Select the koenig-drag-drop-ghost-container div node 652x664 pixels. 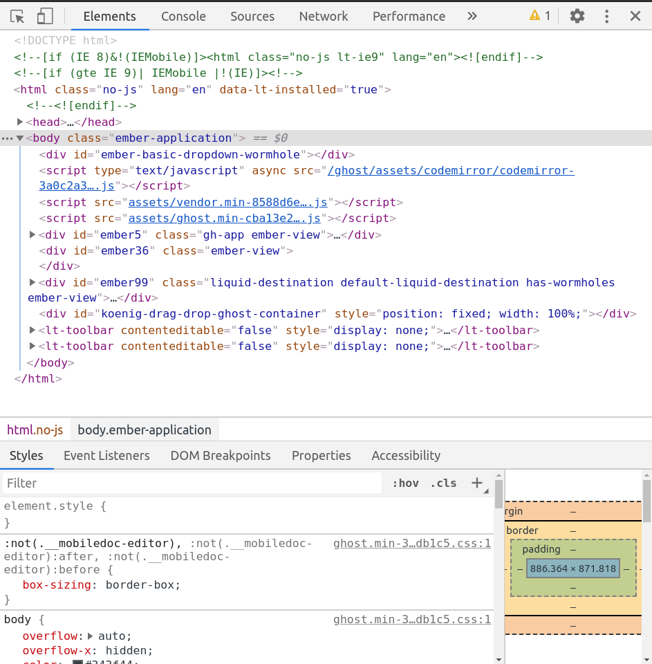(x=337, y=314)
